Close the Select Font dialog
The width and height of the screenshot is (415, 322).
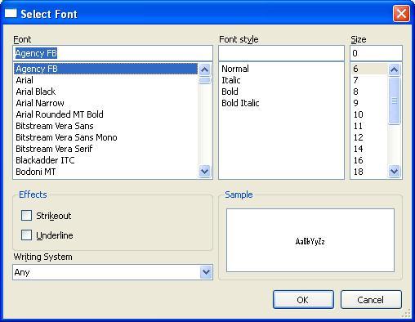click(x=401, y=13)
